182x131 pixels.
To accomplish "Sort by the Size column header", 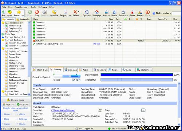I will click(108, 19).
